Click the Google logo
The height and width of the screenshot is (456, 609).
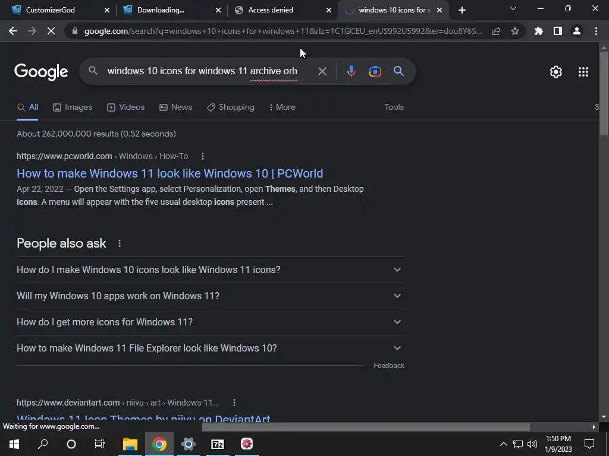point(41,72)
